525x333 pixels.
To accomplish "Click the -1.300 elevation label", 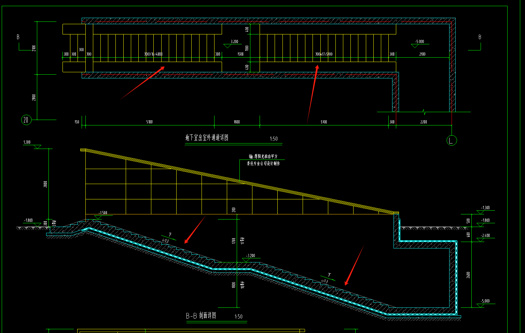I will [x=485, y=208].
